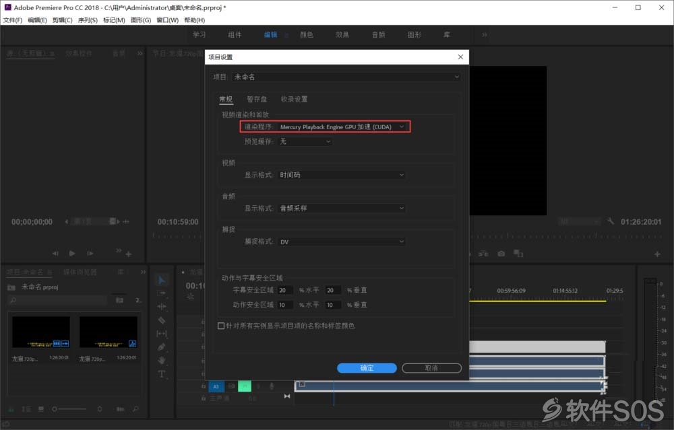Click the new bin icon beside search field
The height and width of the screenshot is (430, 674).
(119, 300)
